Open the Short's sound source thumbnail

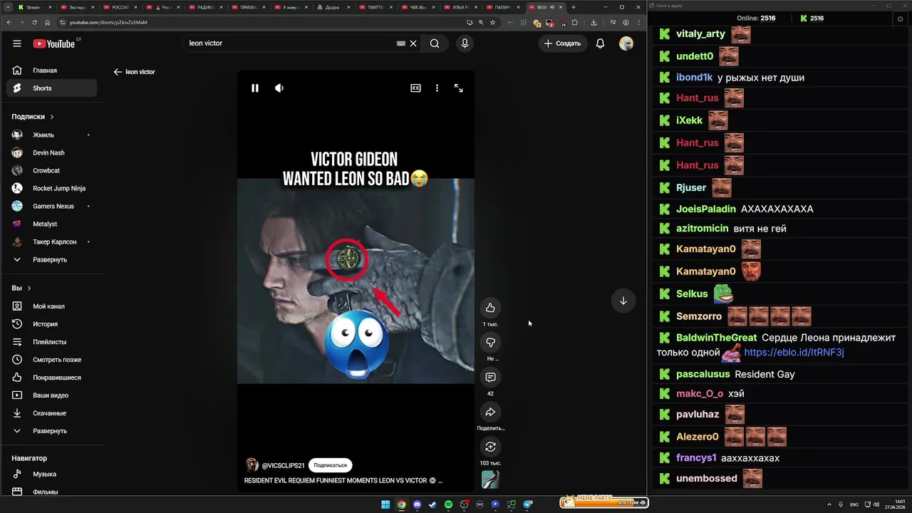click(x=490, y=480)
